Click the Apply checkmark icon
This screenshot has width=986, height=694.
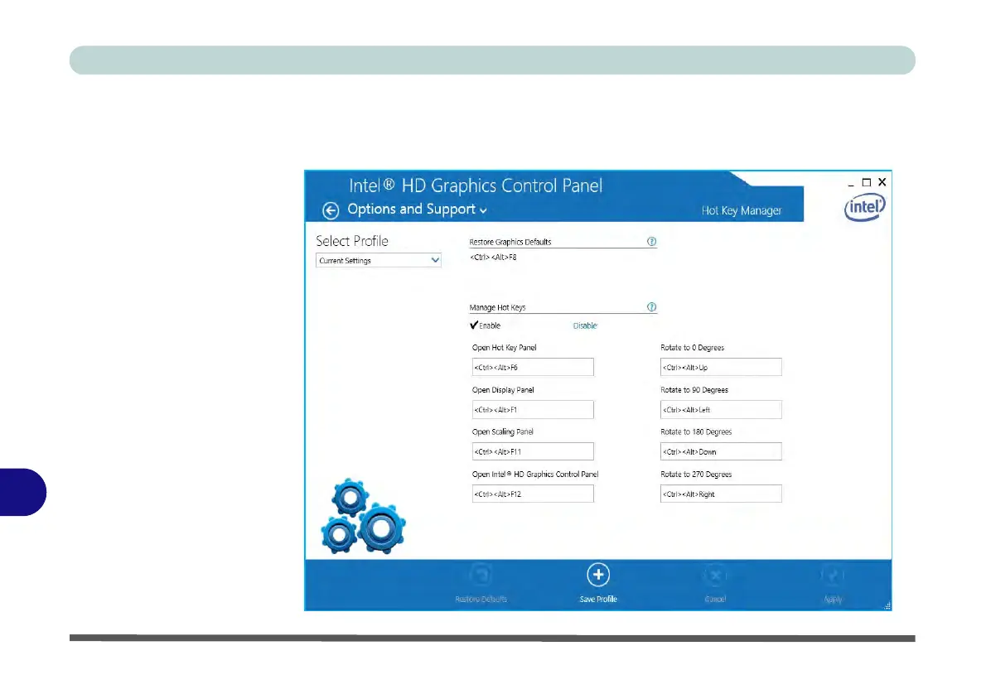click(x=833, y=575)
